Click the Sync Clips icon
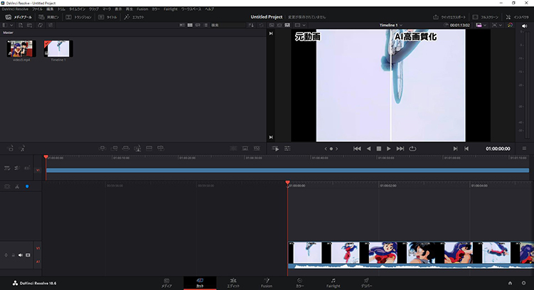The image size is (534, 290). click(41, 25)
